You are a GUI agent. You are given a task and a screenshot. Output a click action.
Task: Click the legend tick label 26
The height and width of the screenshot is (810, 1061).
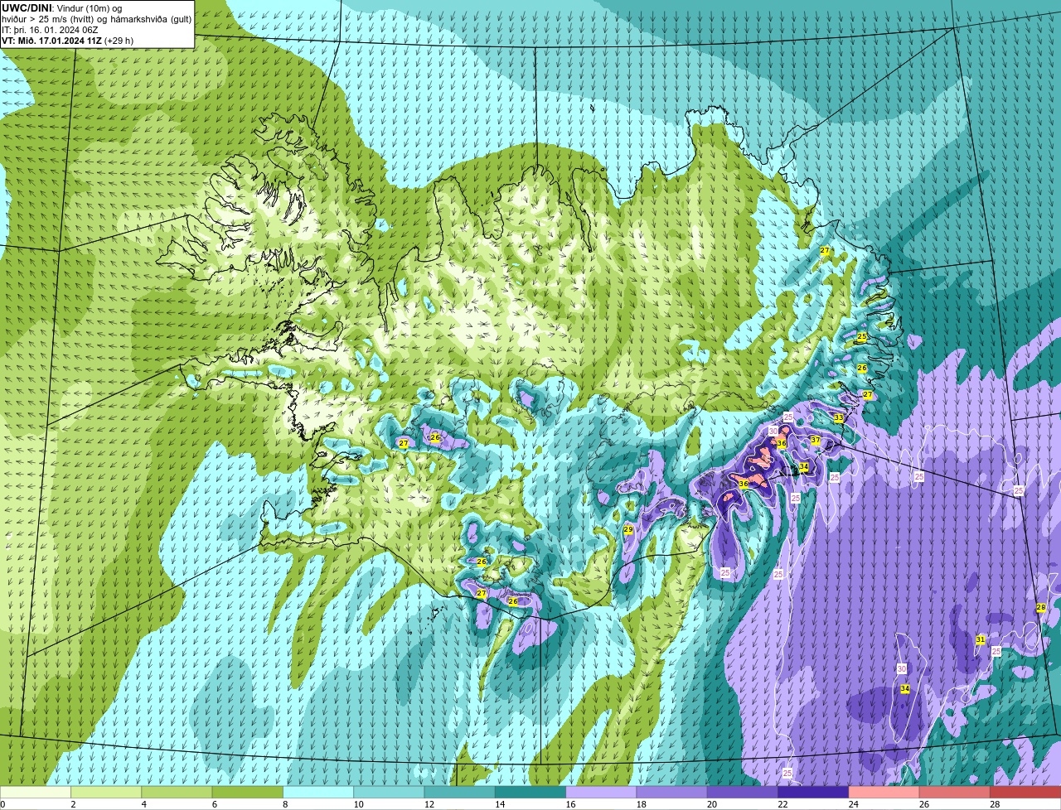[923, 804]
